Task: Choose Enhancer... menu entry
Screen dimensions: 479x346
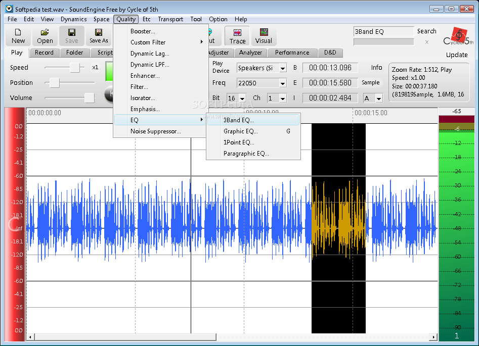Action: point(160,76)
